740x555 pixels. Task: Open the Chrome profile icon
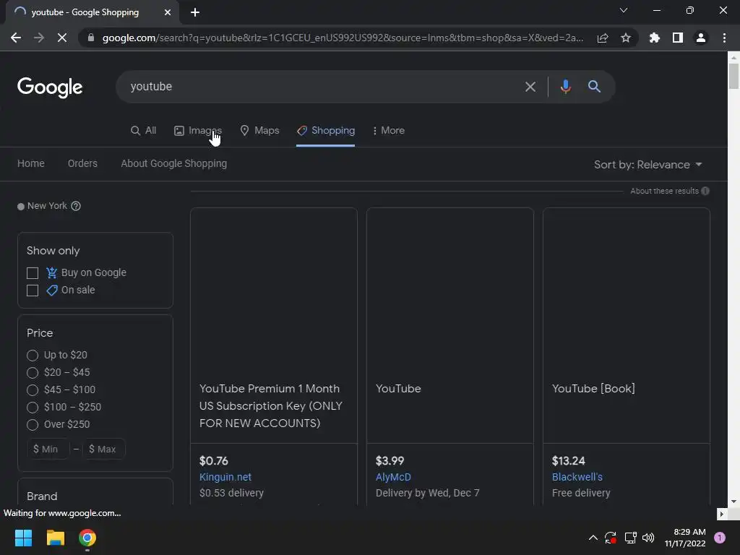(x=701, y=38)
